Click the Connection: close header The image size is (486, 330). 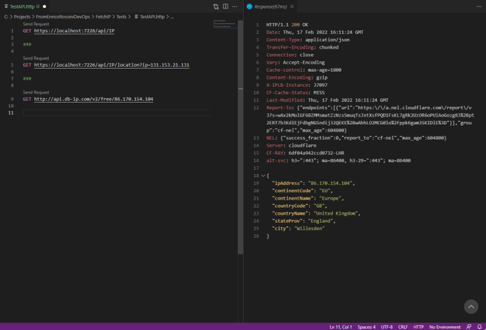click(290, 55)
